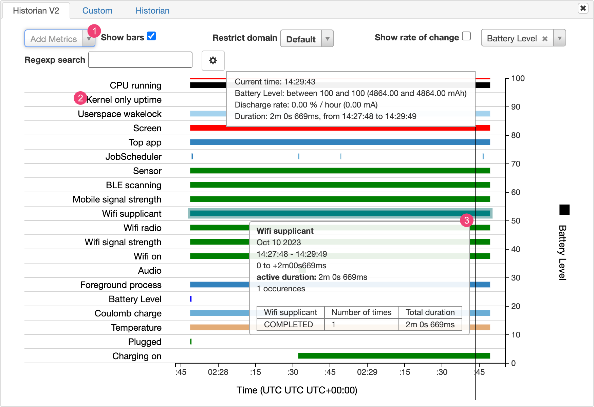Expand the Add Metrics dropdown
Image resolution: width=594 pixels, height=407 pixels.
[x=89, y=38]
